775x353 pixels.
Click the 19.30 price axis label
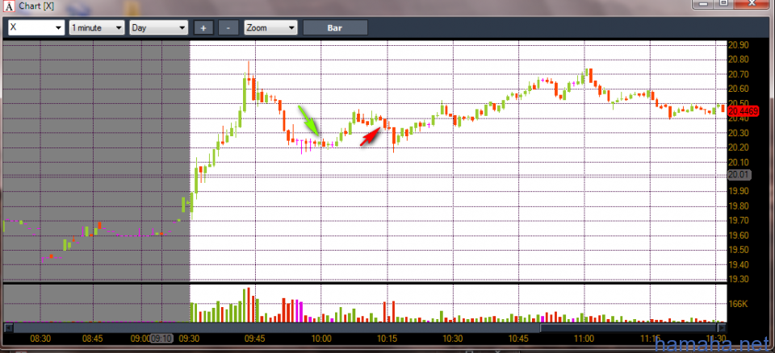click(x=739, y=280)
